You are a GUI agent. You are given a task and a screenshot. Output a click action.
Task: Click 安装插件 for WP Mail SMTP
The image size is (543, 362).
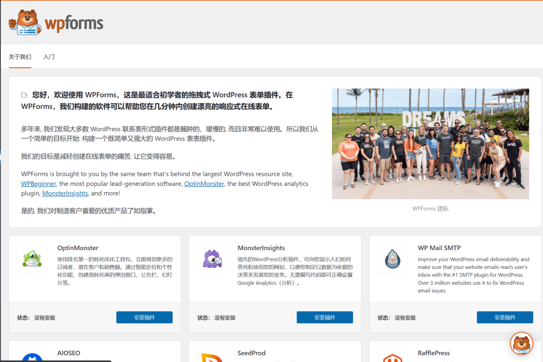click(x=505, y=317)
